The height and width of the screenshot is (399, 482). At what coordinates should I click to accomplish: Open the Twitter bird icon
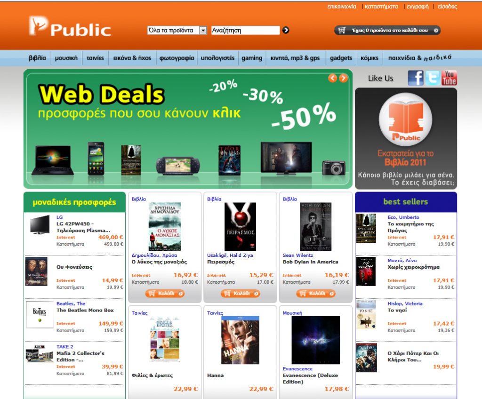[433, 78]
